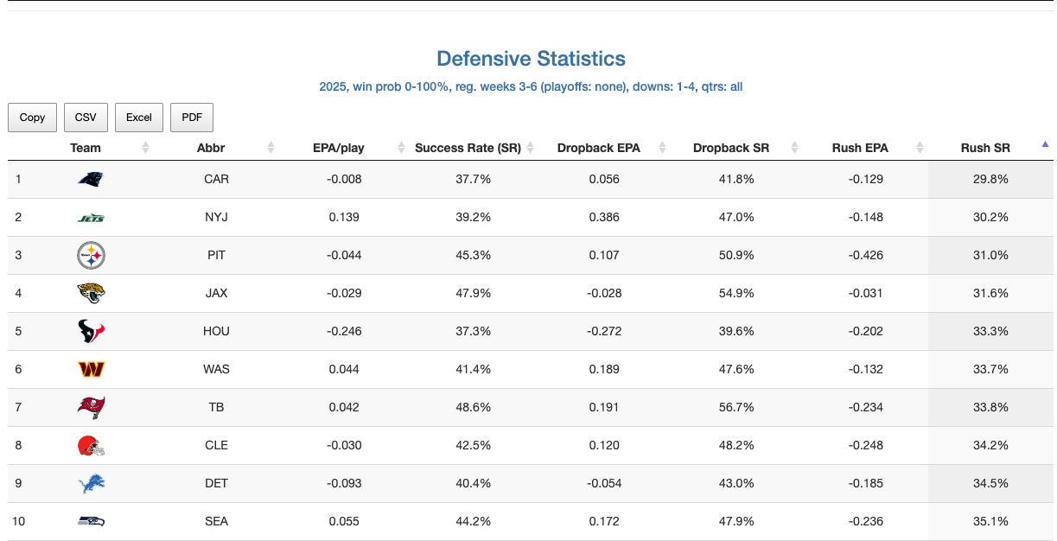Image resolution: width=1057 pixels, height=541 pixels.
Task: Sort by Success Rate (SR) header
Action: coord(468,148)
